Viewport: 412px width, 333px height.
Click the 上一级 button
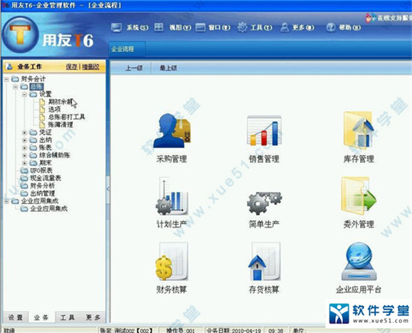coord(134,68)
